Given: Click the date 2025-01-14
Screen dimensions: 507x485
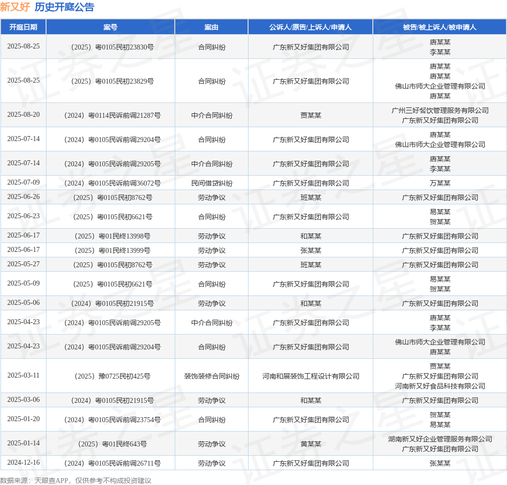Looking at the screenshot, I should tap(24, 443).
